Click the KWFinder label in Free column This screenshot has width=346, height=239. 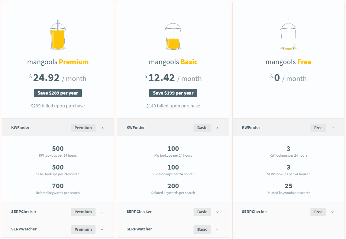(x=251, y=127)
